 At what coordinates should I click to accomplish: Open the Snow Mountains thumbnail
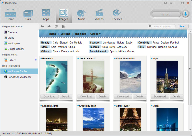(x=130, y=77)
